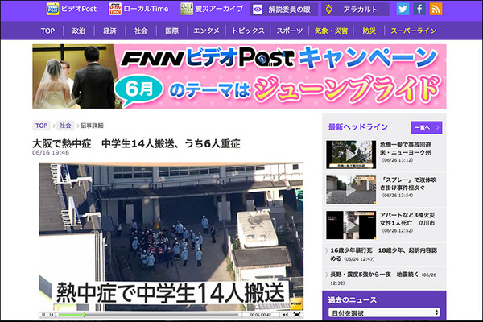
Task: Open the トピックス section
Action: (248, 31)
